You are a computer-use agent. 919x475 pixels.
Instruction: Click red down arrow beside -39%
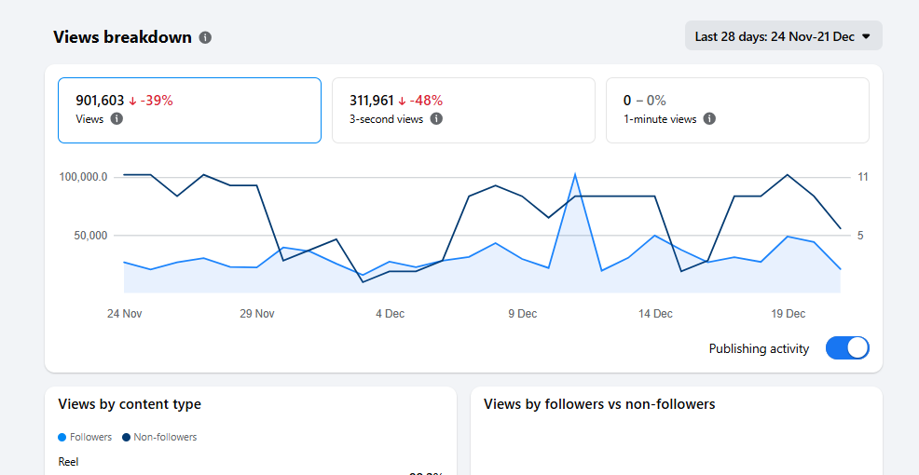point(133,101)
